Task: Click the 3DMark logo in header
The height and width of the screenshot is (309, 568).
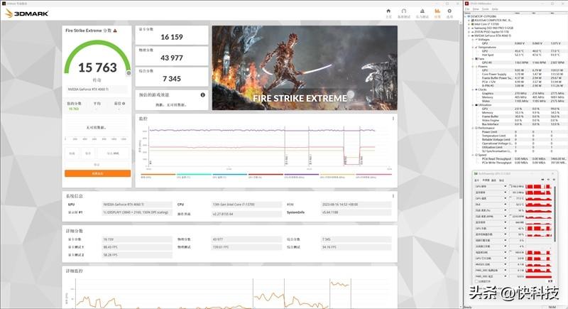Action: point(27,13)
